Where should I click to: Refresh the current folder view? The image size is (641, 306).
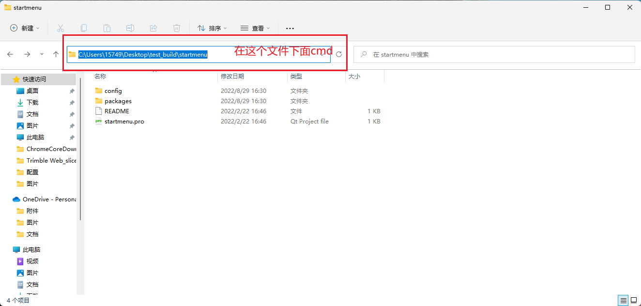[339, 55]
